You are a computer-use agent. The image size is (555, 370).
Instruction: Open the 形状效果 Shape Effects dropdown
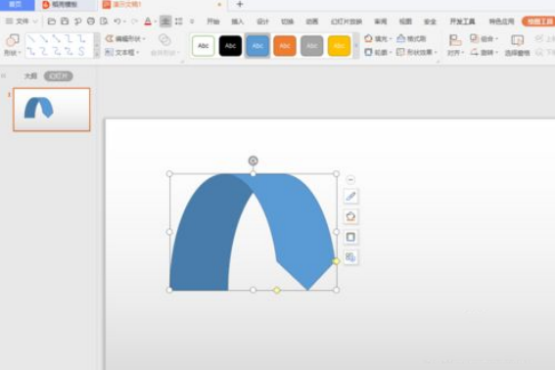coord(417,52)
